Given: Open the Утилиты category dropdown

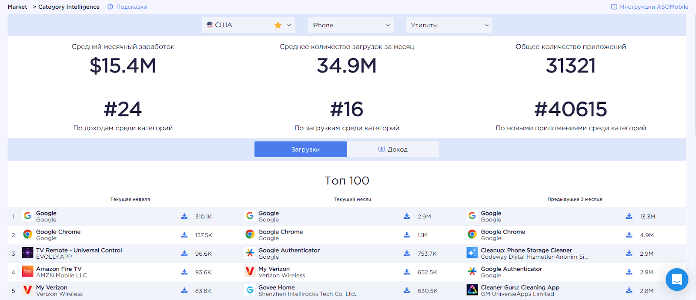Looking at the screenshot, I should point(449,25).
